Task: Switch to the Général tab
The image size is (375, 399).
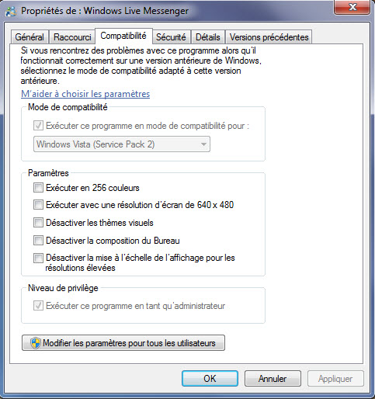Action: 30,37
